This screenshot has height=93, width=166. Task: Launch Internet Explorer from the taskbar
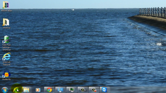(x=16, y=90)
